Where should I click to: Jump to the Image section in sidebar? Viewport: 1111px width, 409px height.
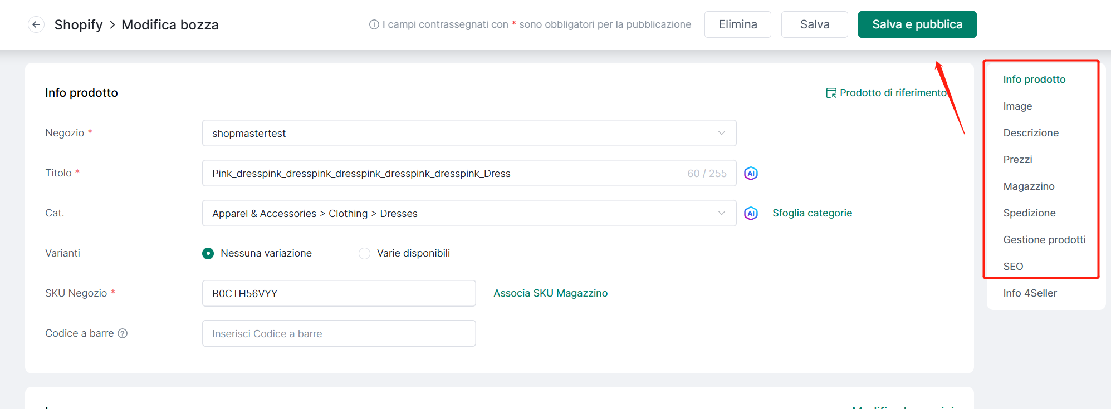click(x=1017, y=106)
